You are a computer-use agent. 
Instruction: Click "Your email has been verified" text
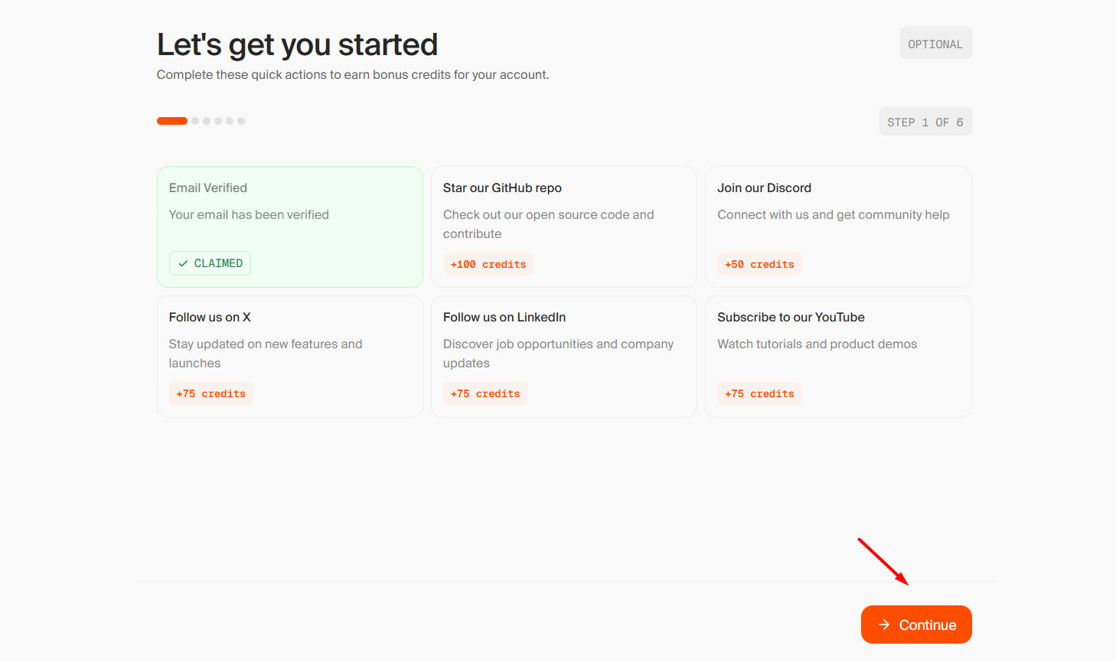click(x=249, y=215)
